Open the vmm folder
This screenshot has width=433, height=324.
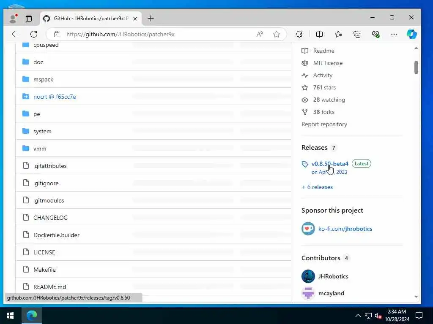click(40, 149)
